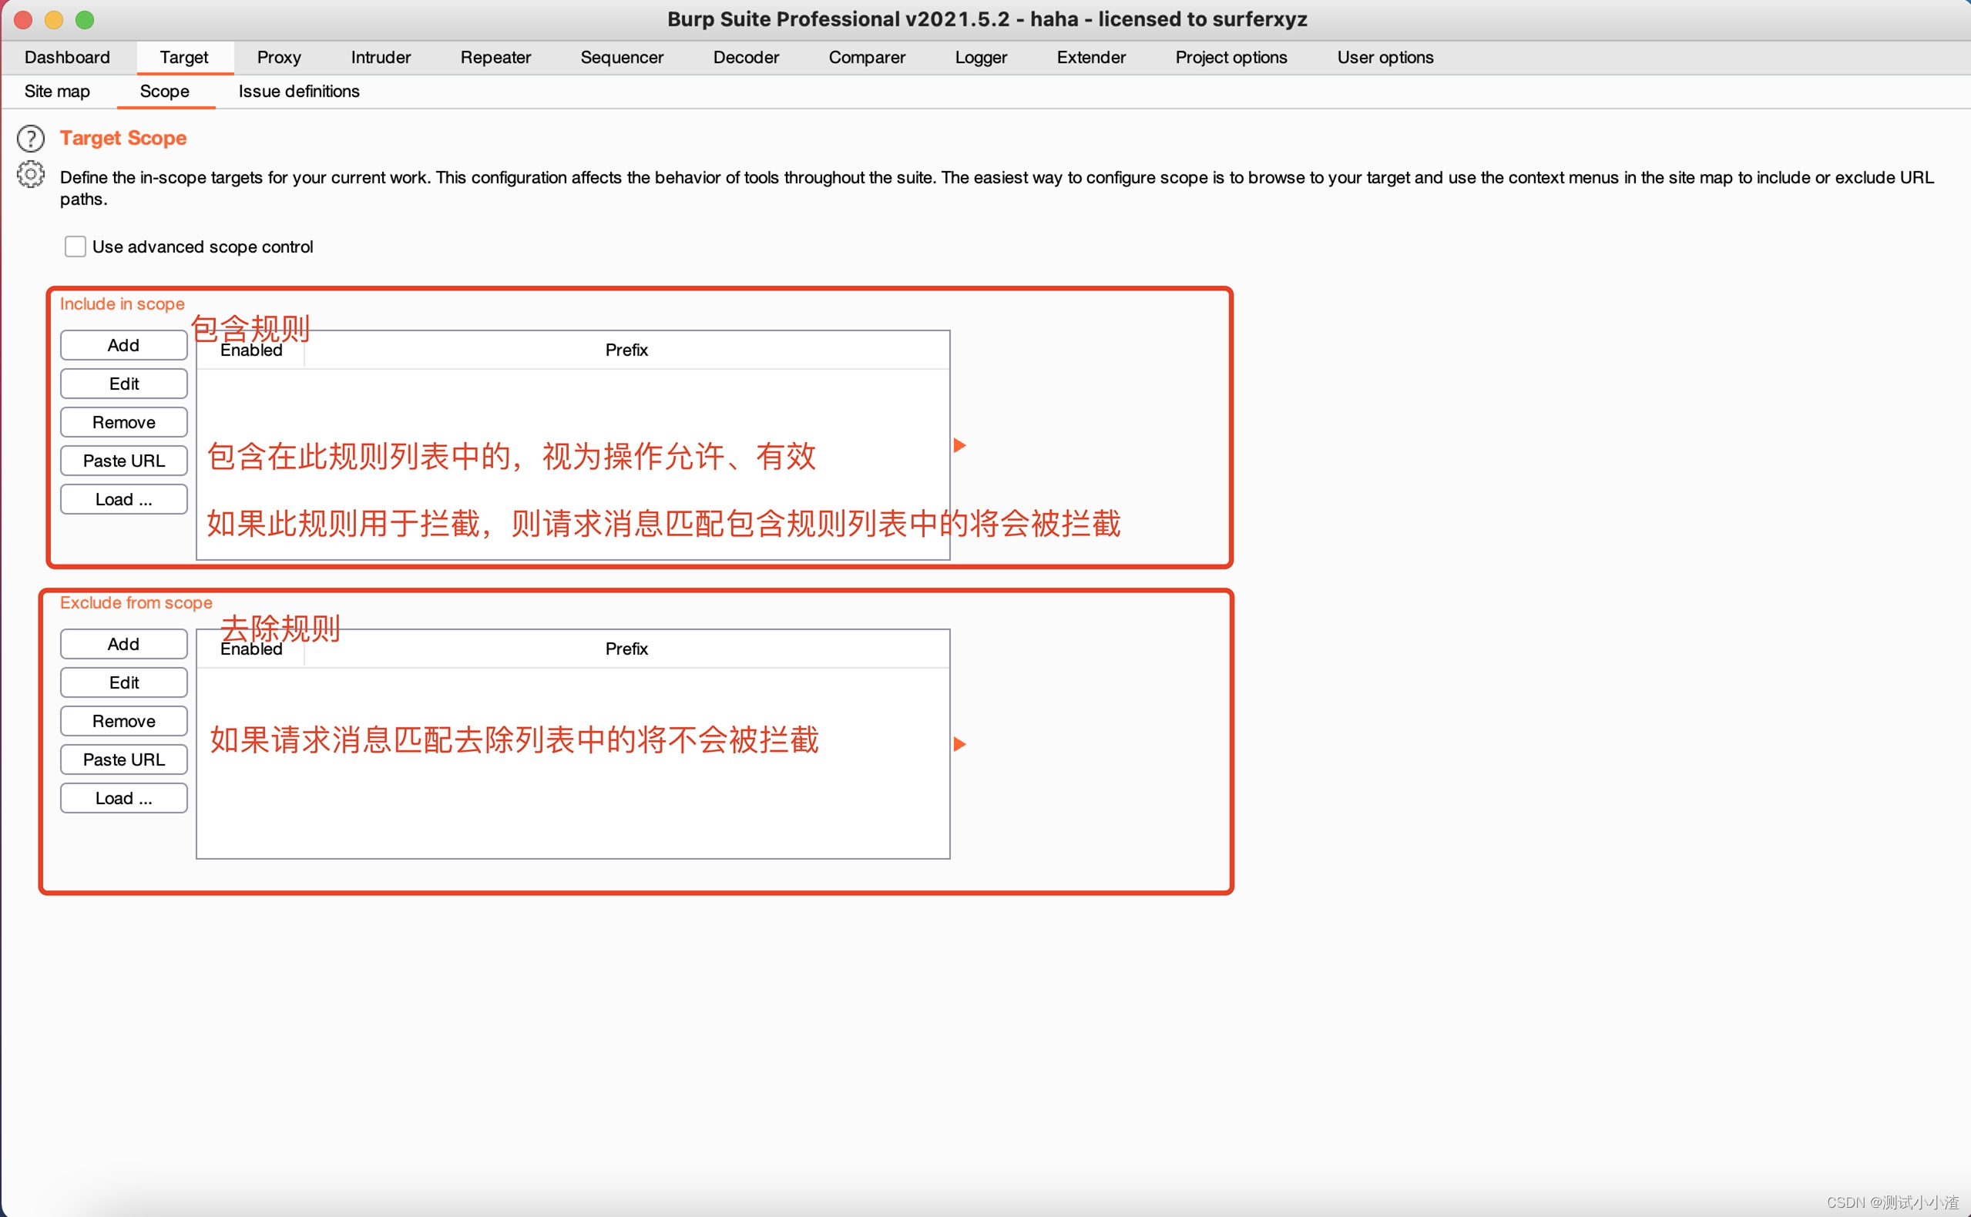Click Load under Exclude from scope
Screen dimensions: 1971x1217
click(123, 798)
